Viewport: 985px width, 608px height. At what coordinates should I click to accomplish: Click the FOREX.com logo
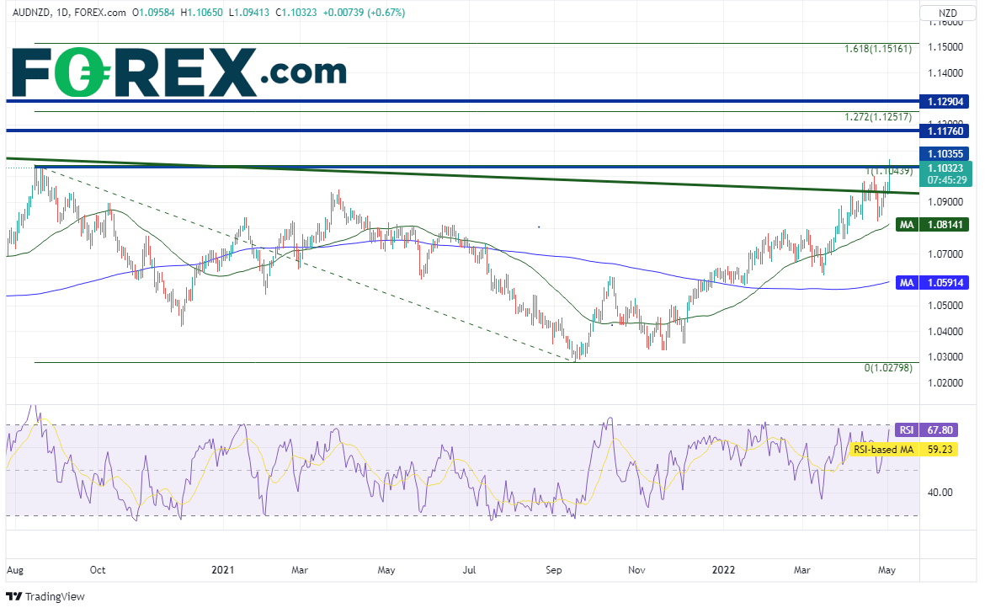[177, 72]
